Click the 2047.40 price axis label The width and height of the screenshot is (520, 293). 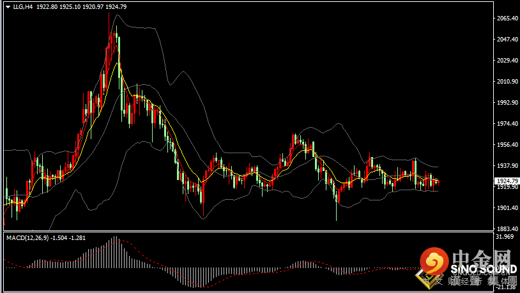[x=508, y=39]
